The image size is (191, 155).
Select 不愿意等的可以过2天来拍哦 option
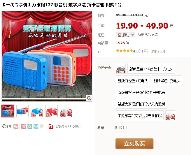(x=140, y=115)
